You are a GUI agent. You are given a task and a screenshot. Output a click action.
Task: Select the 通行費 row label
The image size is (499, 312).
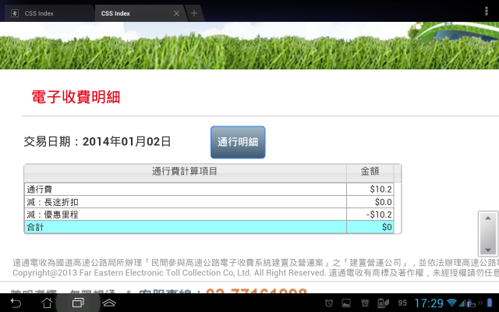pos(40,190)
